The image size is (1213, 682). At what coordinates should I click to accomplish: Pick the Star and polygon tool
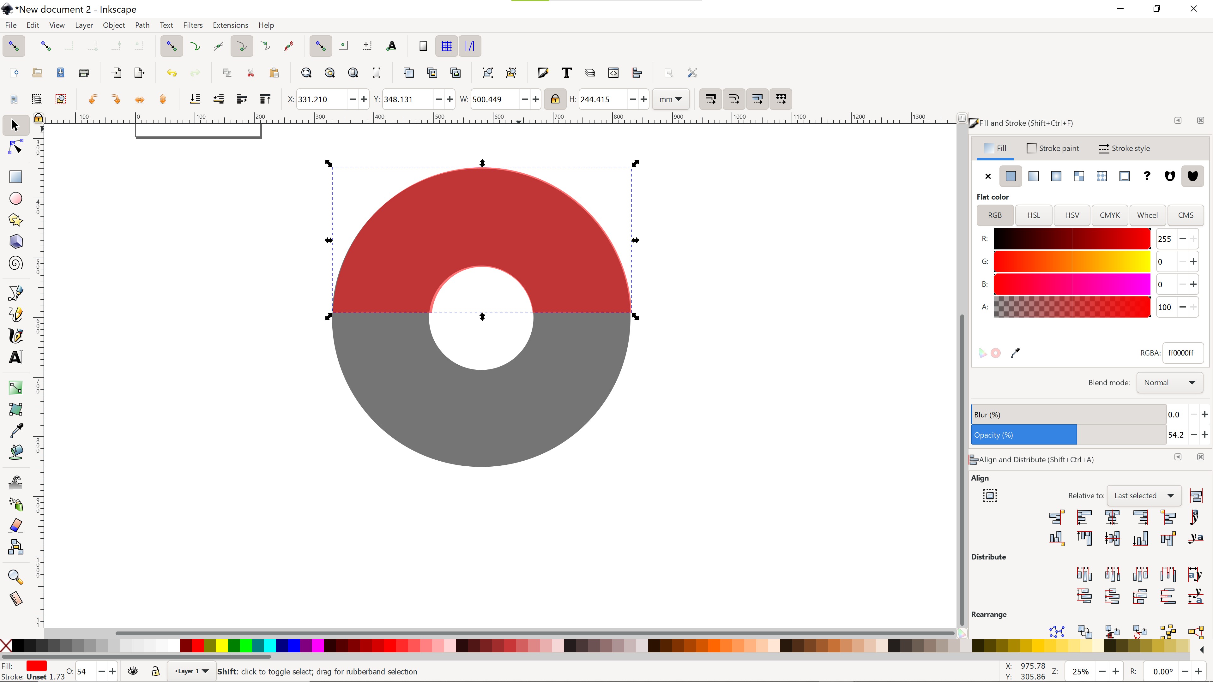click(x=15, y=220)
